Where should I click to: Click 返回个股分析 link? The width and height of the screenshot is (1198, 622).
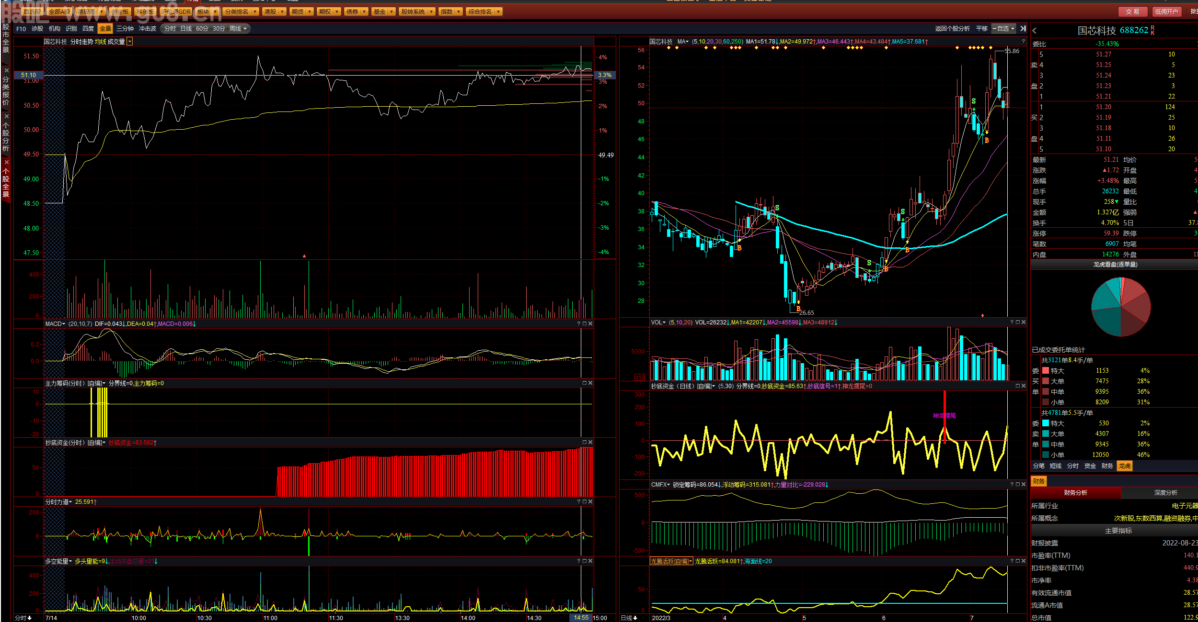coord(953,29)
